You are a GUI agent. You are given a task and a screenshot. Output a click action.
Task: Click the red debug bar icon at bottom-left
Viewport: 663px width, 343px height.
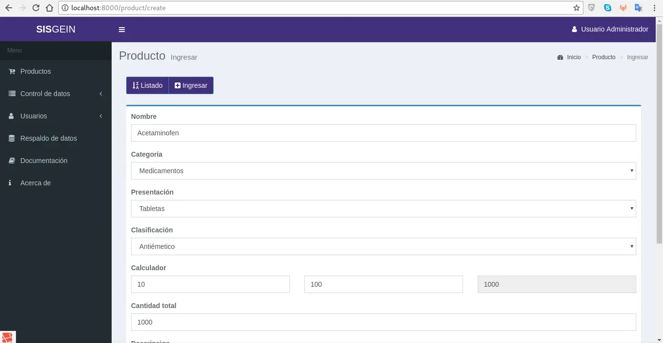point(8,337)
